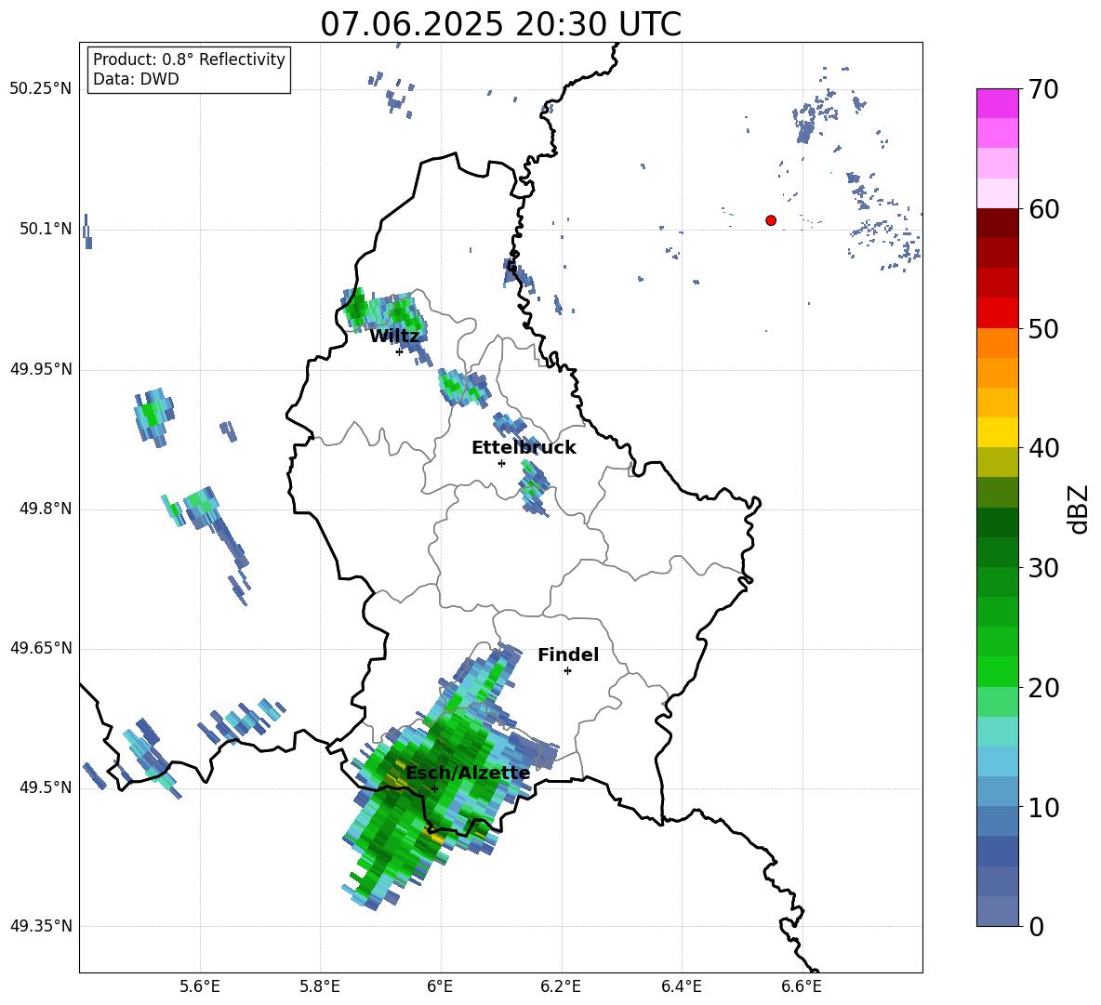Click the 50.1°N latitude label
The image size is (1101, 1005).
[46, 230]
